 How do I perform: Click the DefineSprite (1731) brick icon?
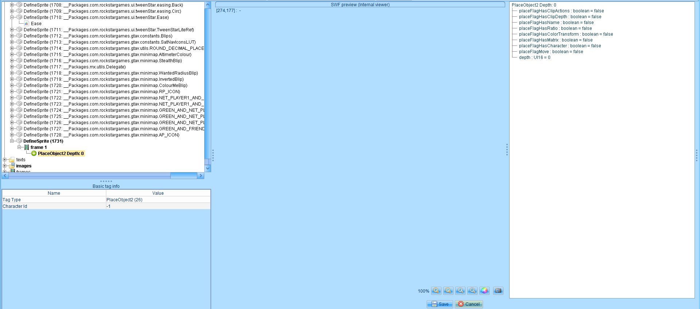tap(20, 141)
